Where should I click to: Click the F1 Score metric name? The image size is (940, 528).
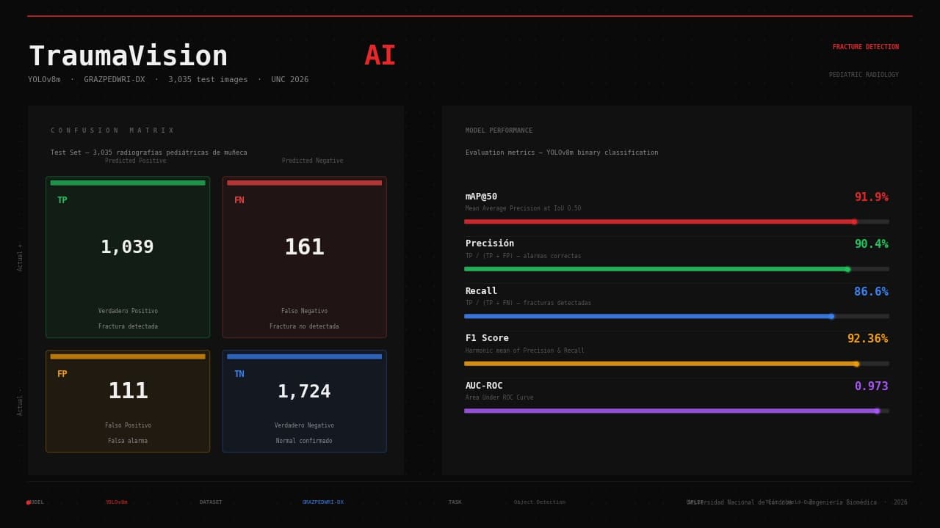pos(487,338)
